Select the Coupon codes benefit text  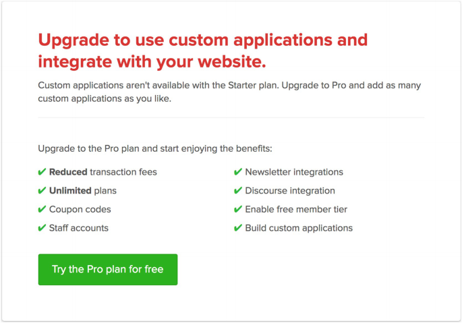coord(80,210)
